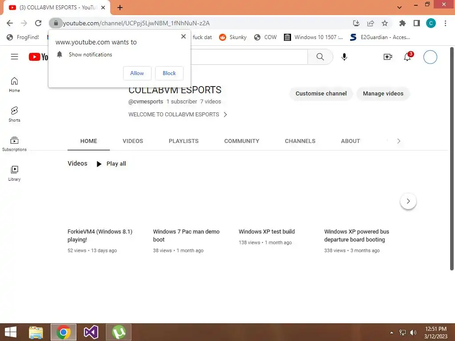Open Subscriptions in the sidebar
The width and height of the screenshot is (455, 341).
click(x=14, y=144)
